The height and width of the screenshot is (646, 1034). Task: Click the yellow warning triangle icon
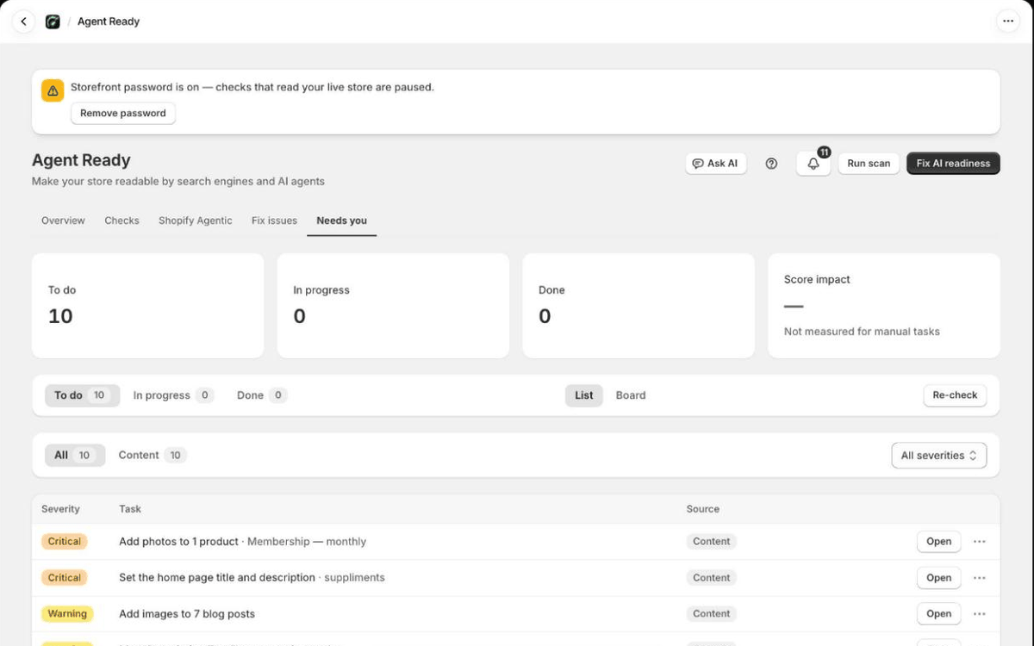(53, 90)
